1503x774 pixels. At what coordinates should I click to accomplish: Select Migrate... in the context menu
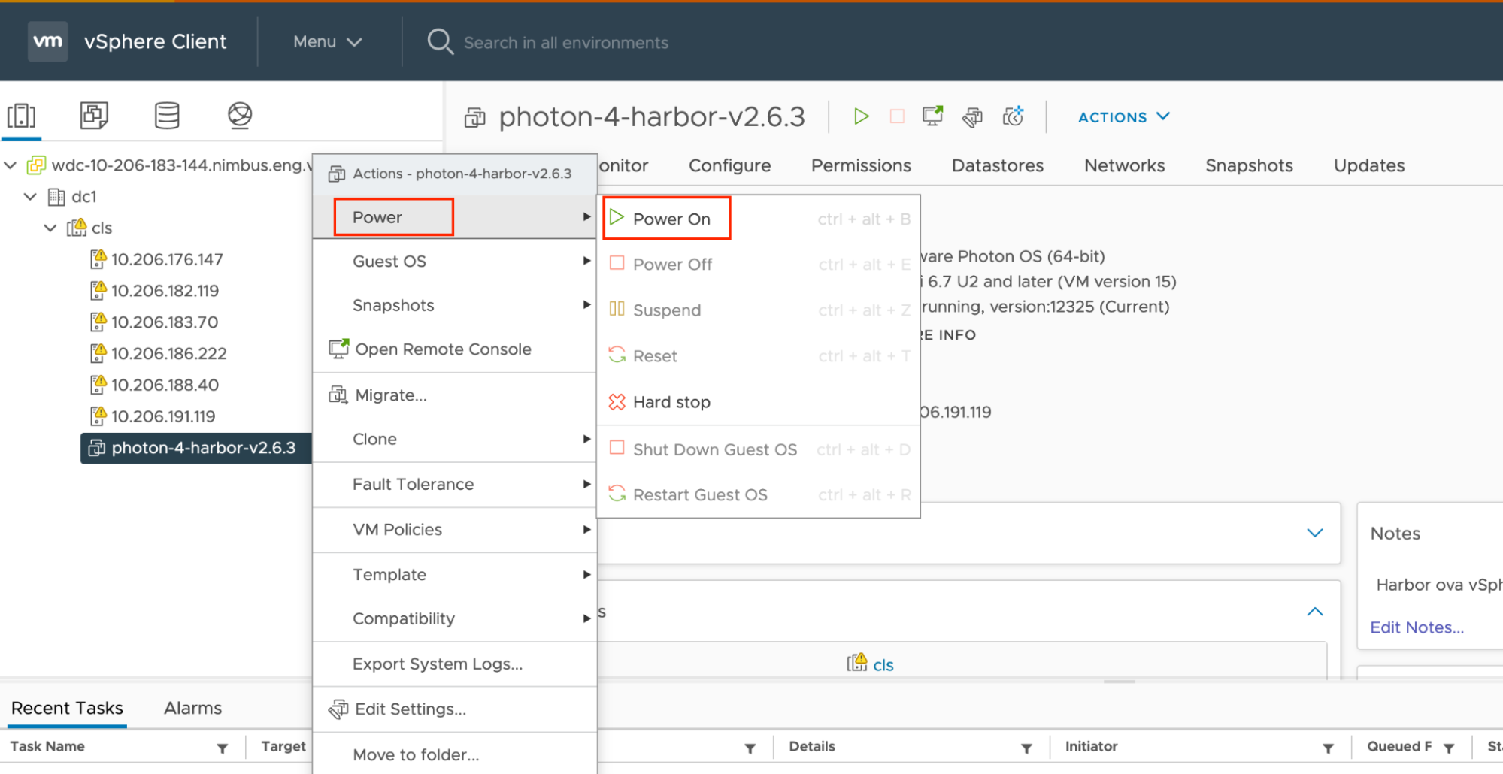tap(454, 395)
